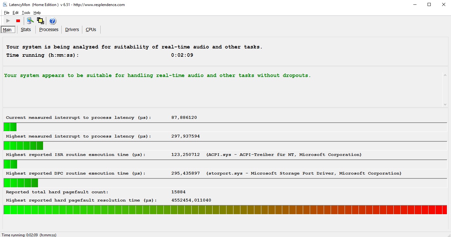Open help via blue question mark icon
Viewport: 451px width, 237px height.
coord(53,21)
